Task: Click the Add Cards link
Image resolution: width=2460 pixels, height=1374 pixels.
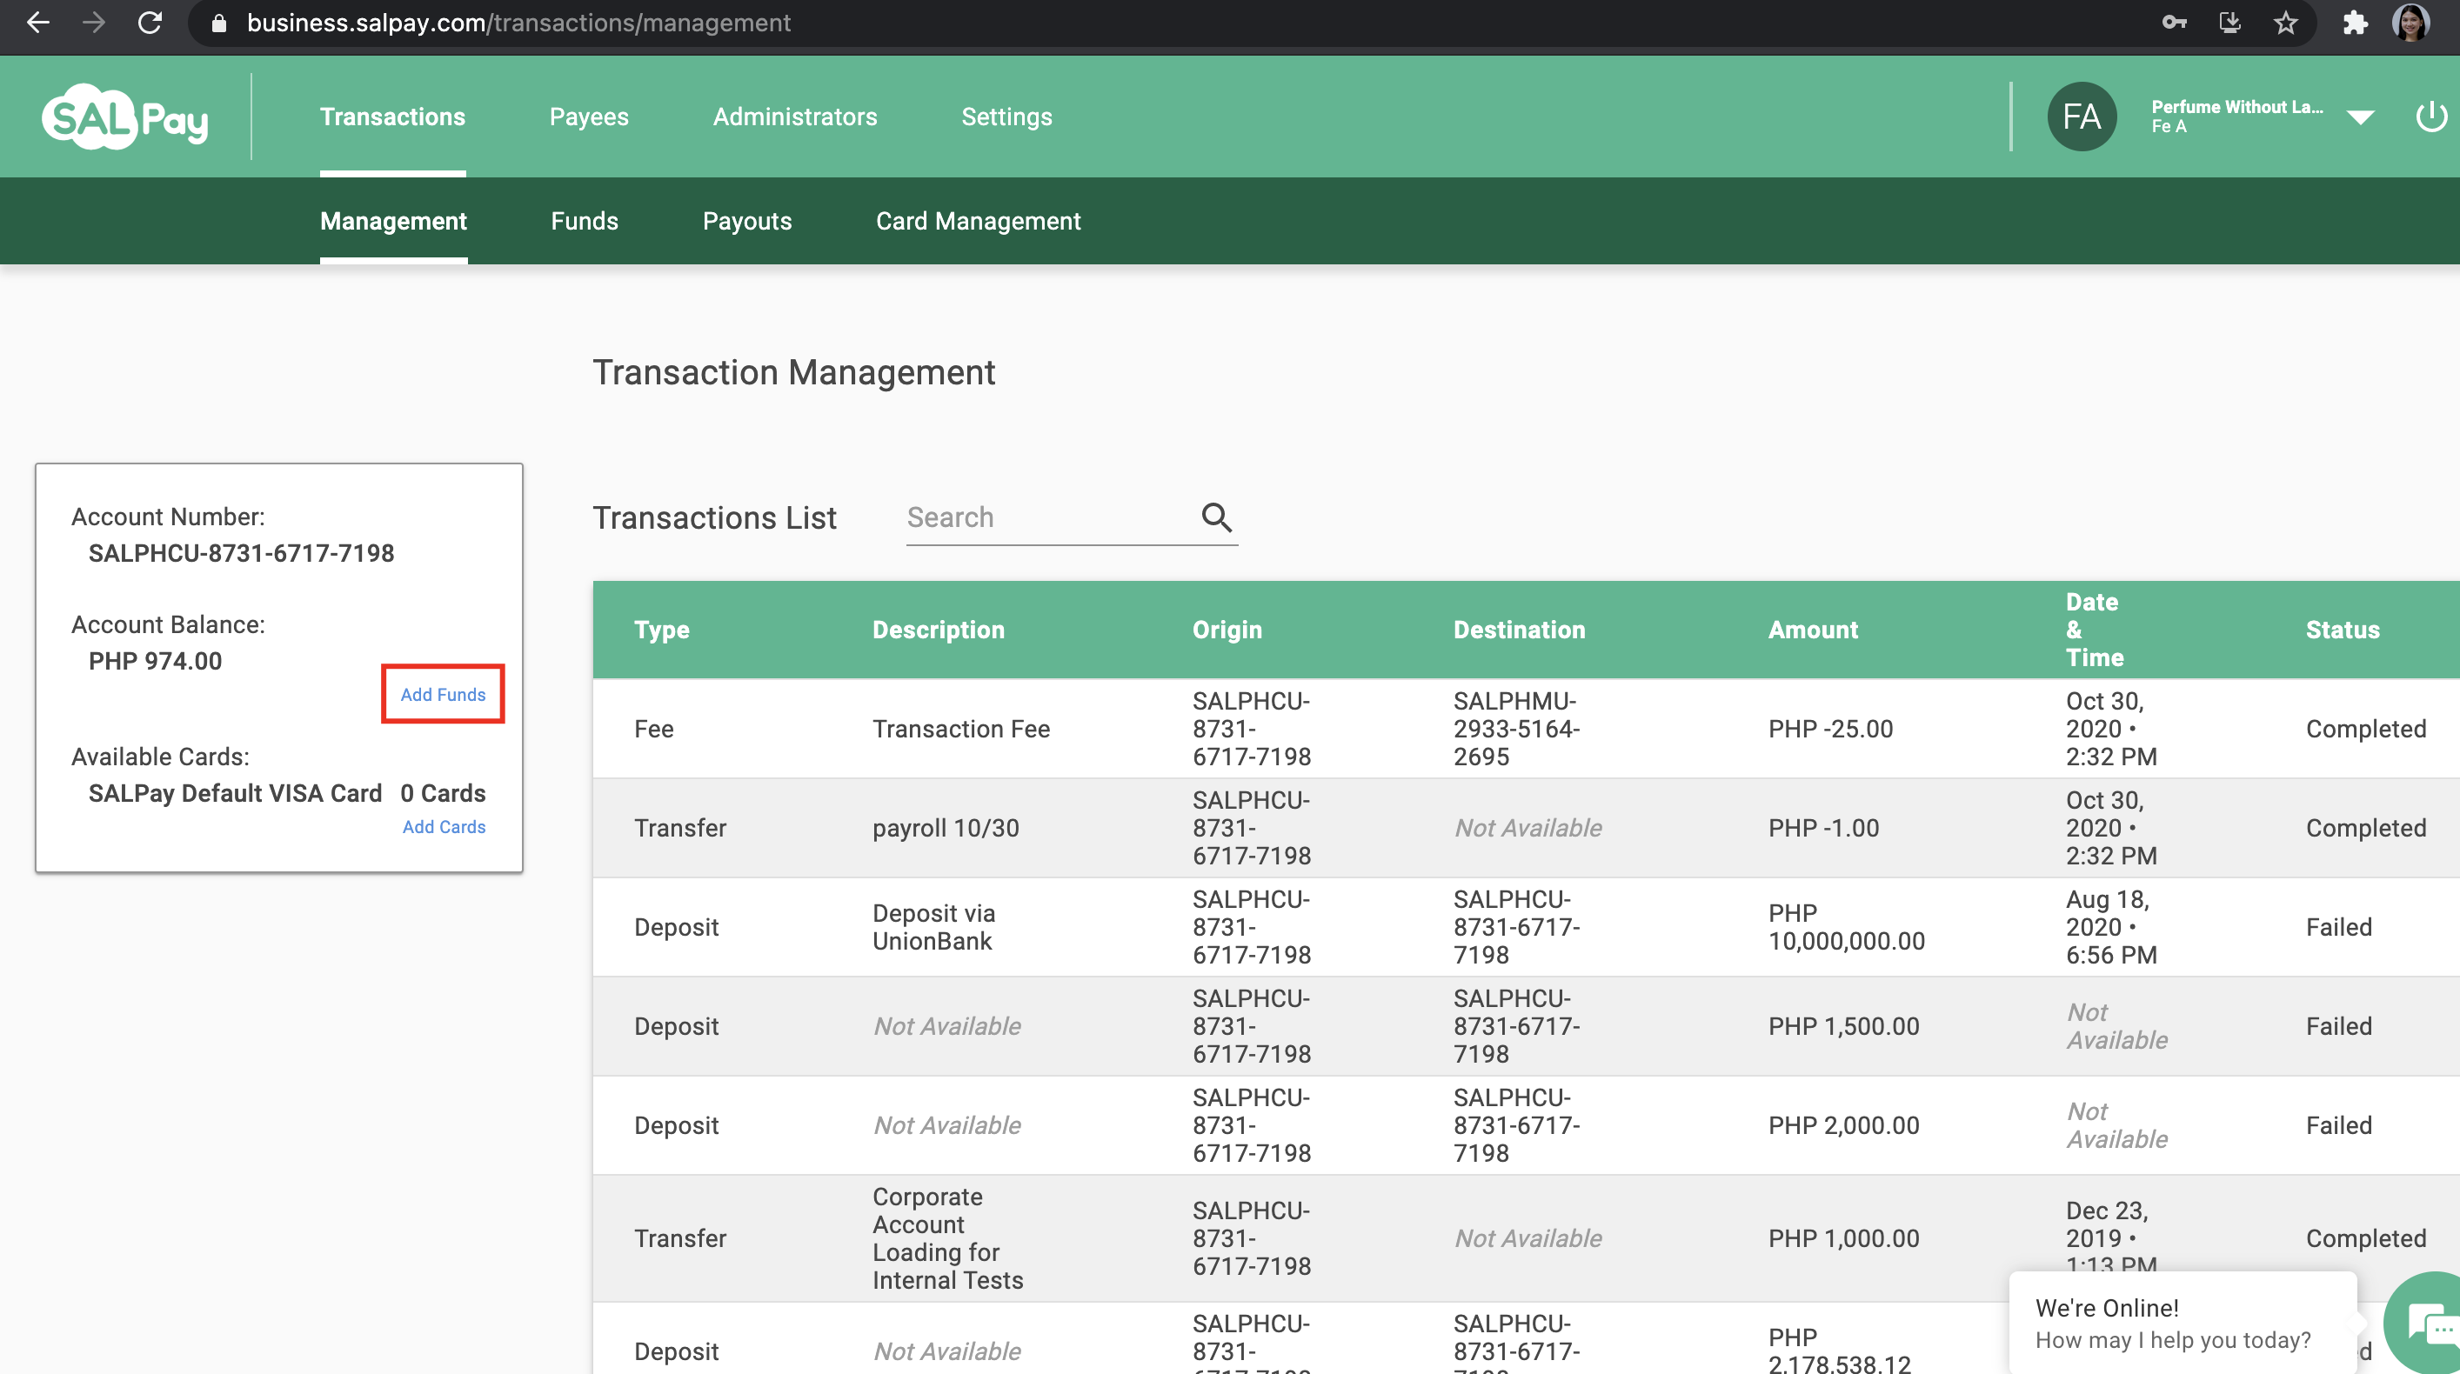Action: coord(443,827)
